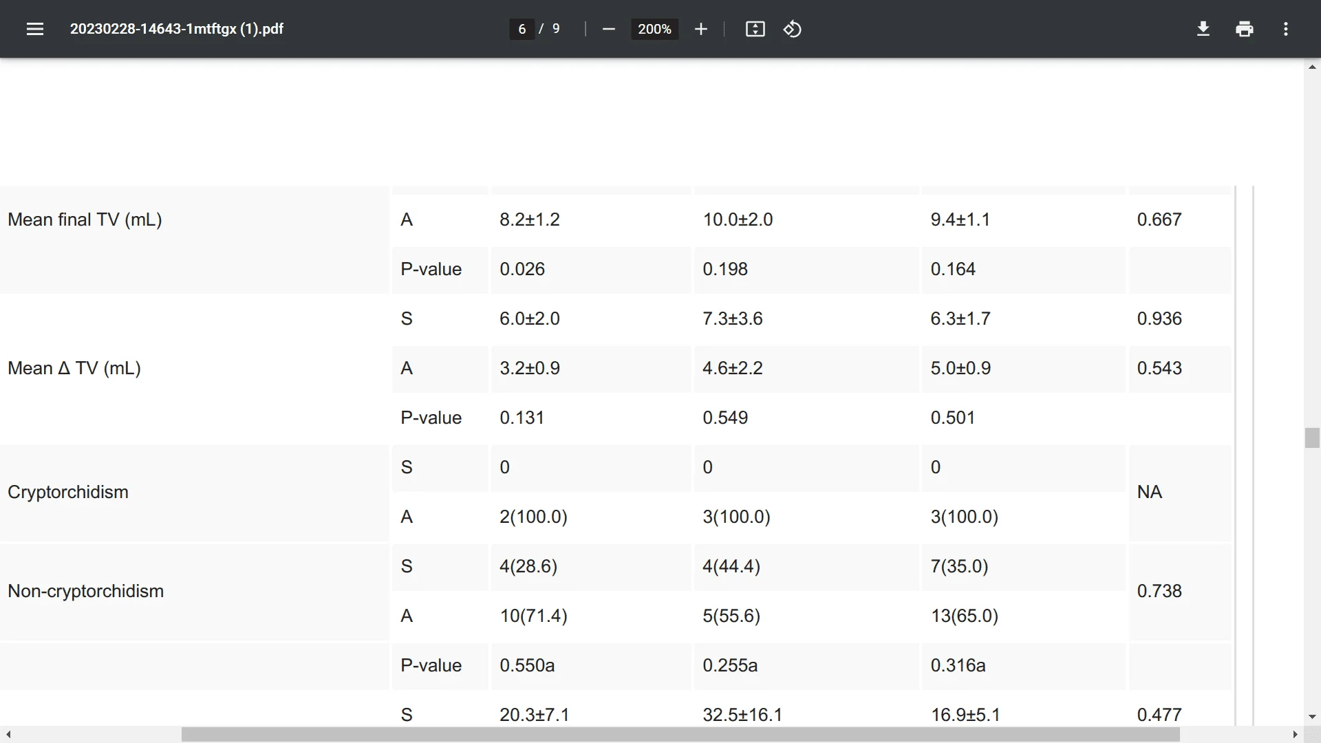1321x743 pixels.
Task: Click the value 0.550a
Action: 527,665
